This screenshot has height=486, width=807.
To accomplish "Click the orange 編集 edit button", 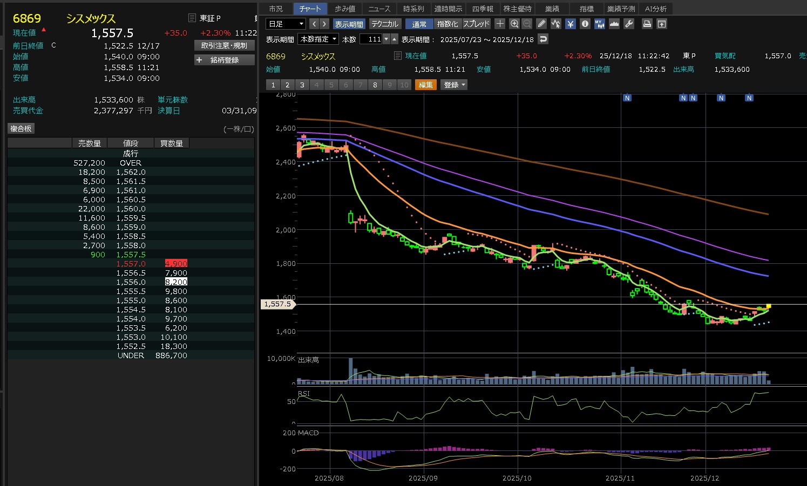I will coord(425,85).
